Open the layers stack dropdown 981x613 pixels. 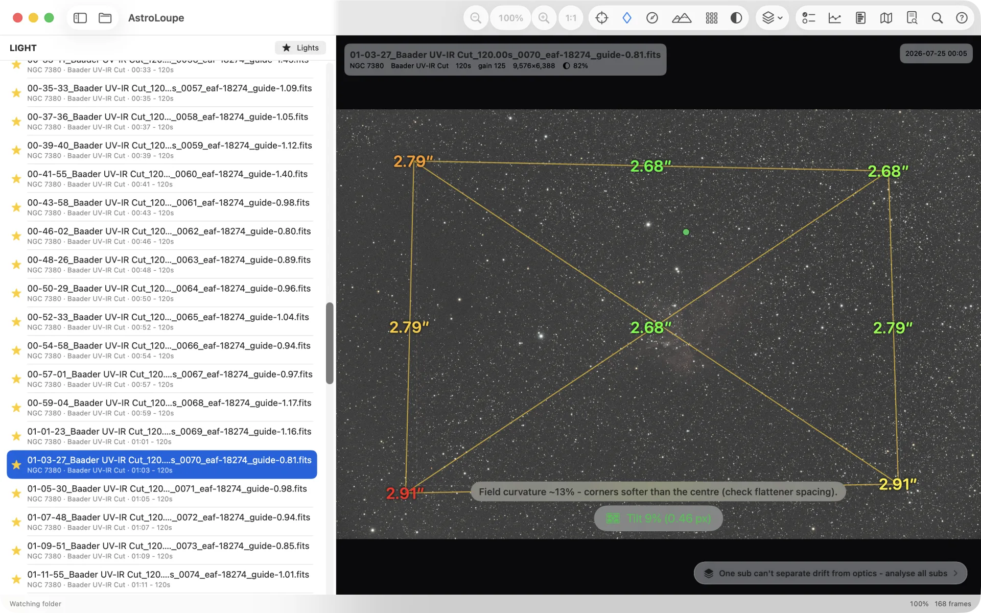pos(772,18)
